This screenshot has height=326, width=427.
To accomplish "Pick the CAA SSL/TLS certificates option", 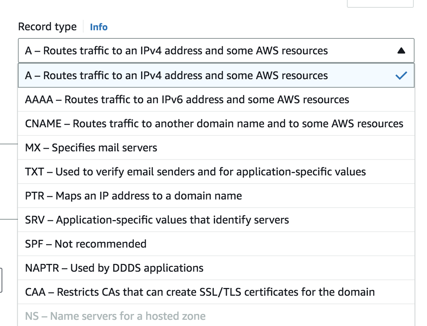I will click(x=216, y=292).
